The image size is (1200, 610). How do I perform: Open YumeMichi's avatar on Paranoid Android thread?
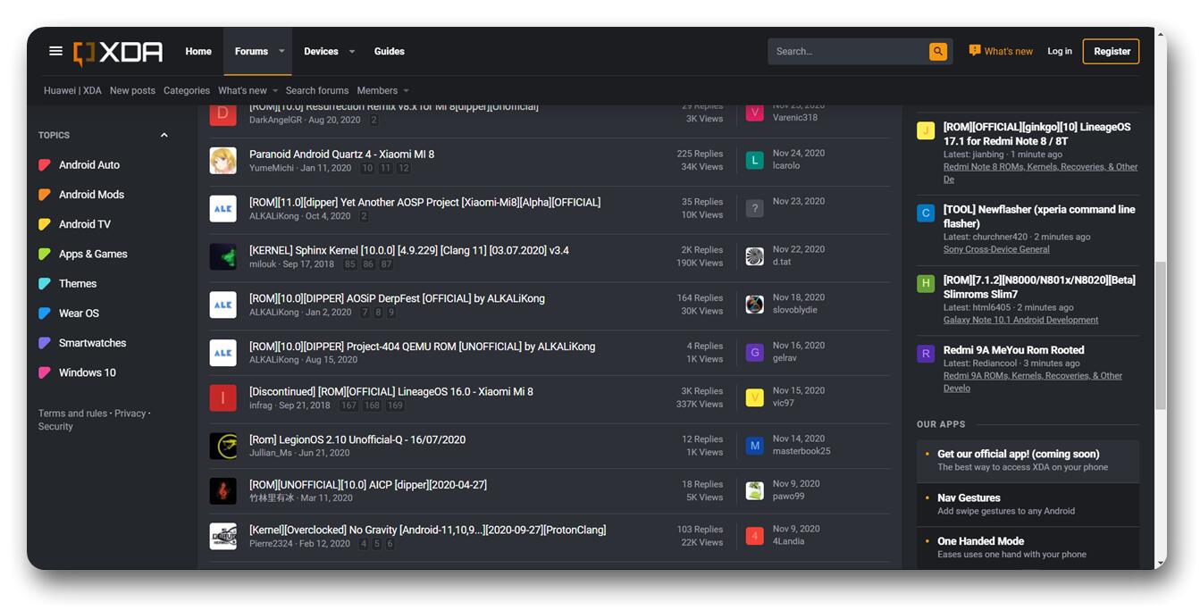[222, 161]
